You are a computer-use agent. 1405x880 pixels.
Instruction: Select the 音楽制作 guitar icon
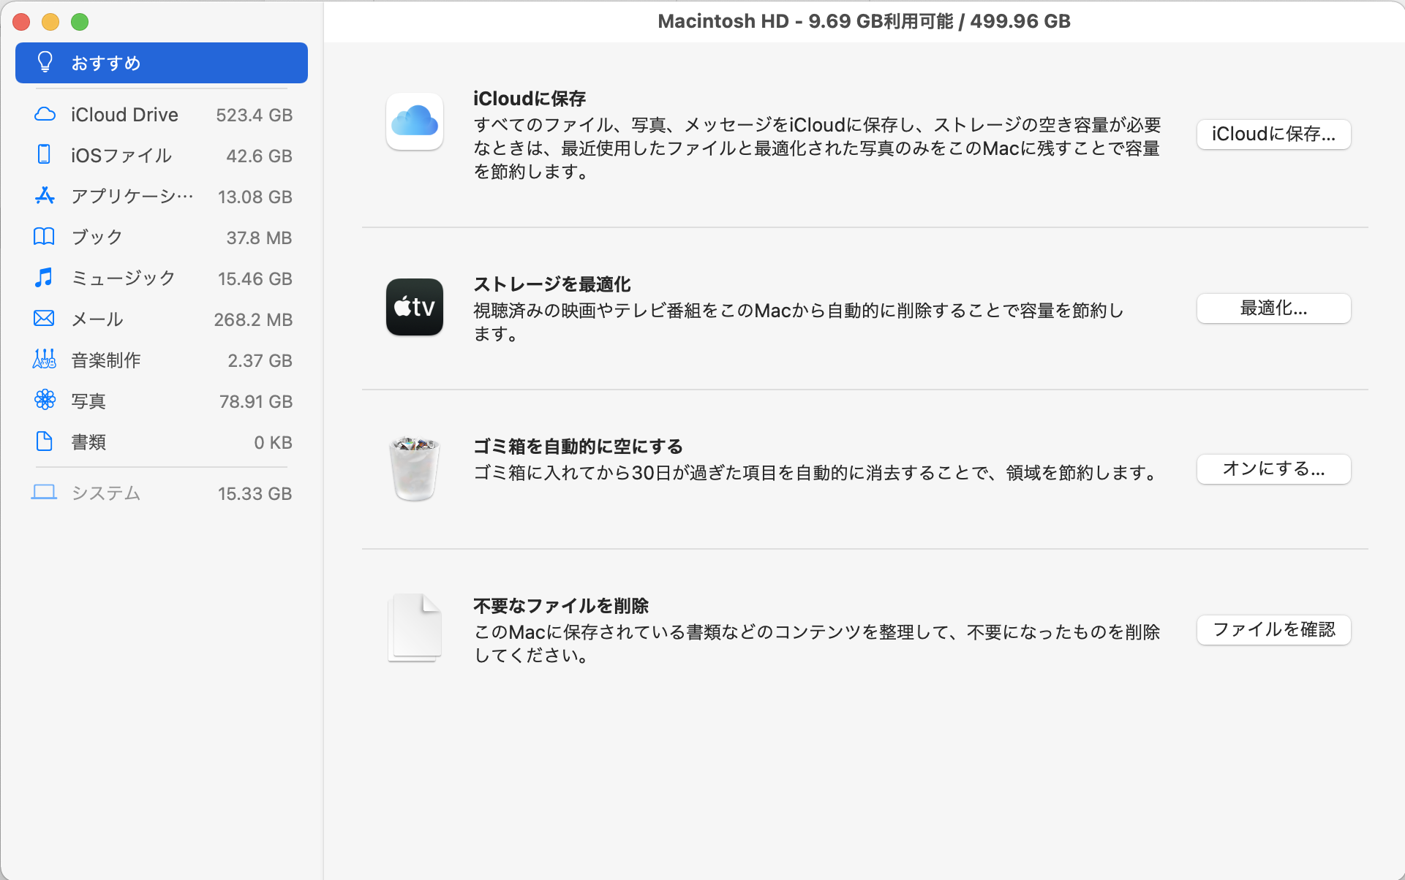[44, 360]
